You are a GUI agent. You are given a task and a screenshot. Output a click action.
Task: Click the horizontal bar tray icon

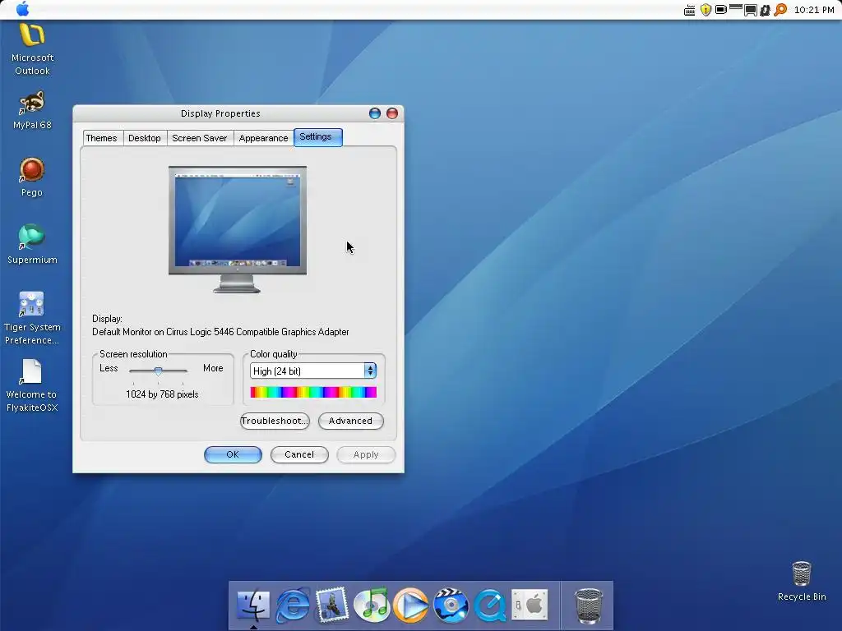(736, 8)
